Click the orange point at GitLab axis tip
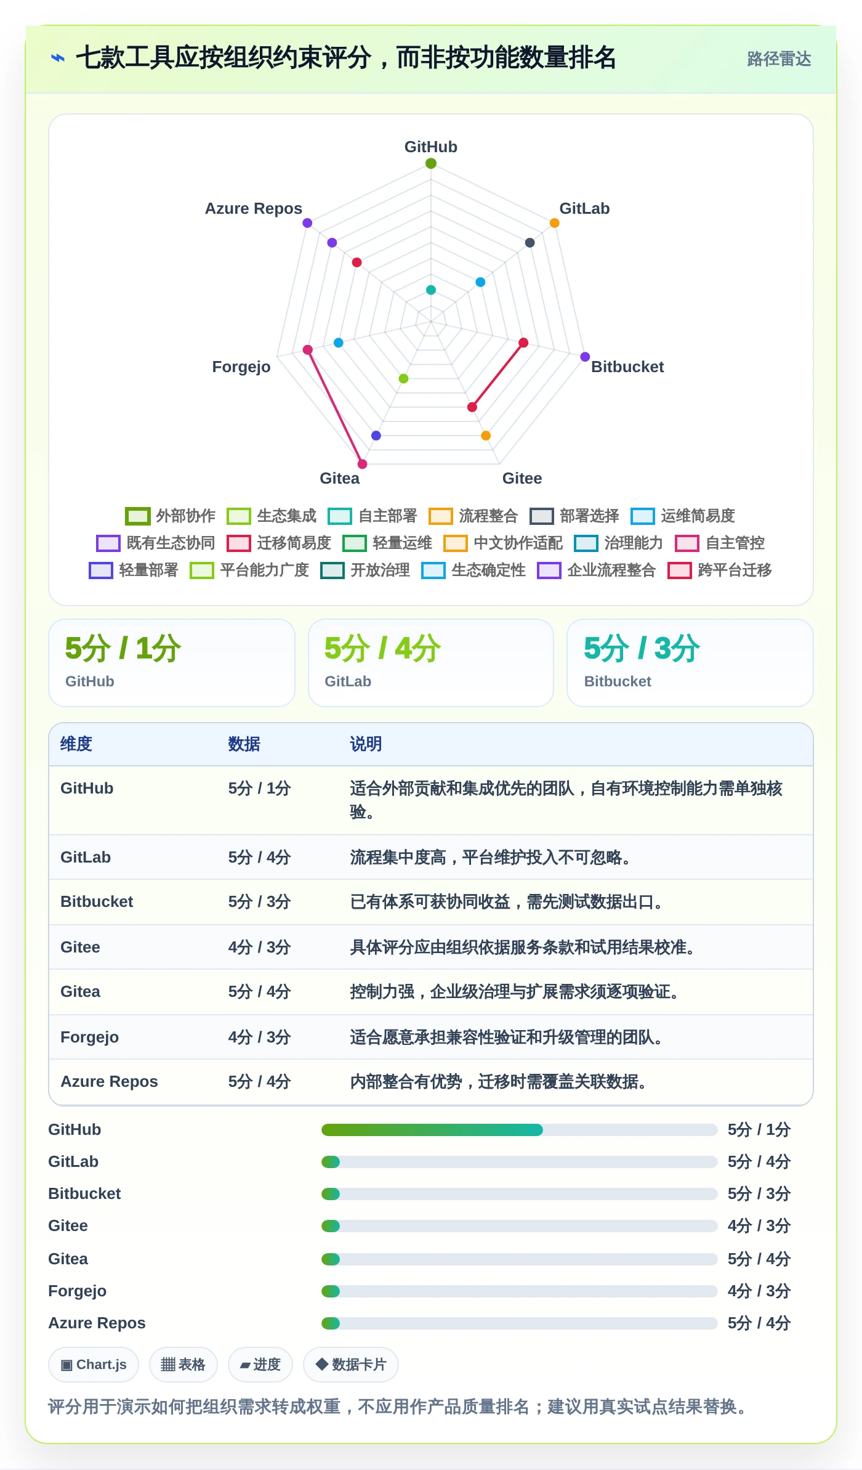Viewport: 862px width, 1470px height. click(555, 223)
